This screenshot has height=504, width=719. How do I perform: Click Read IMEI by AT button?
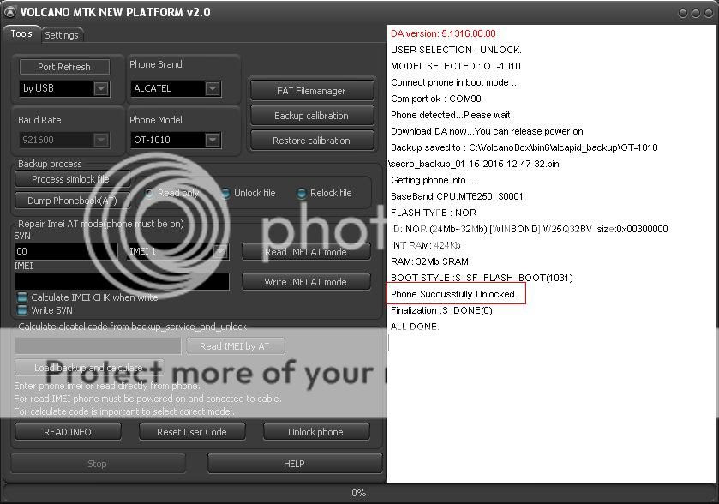click(235, 346)
